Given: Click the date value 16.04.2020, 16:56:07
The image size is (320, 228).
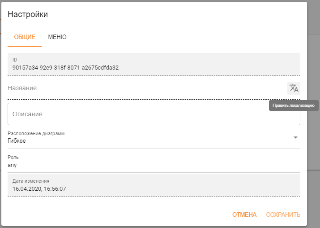Looking at the screenshot, I should click(39, 189).
